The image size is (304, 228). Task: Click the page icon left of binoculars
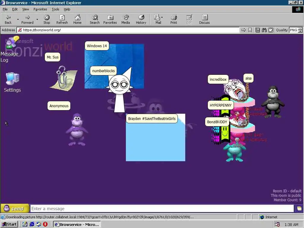point(257,30)
